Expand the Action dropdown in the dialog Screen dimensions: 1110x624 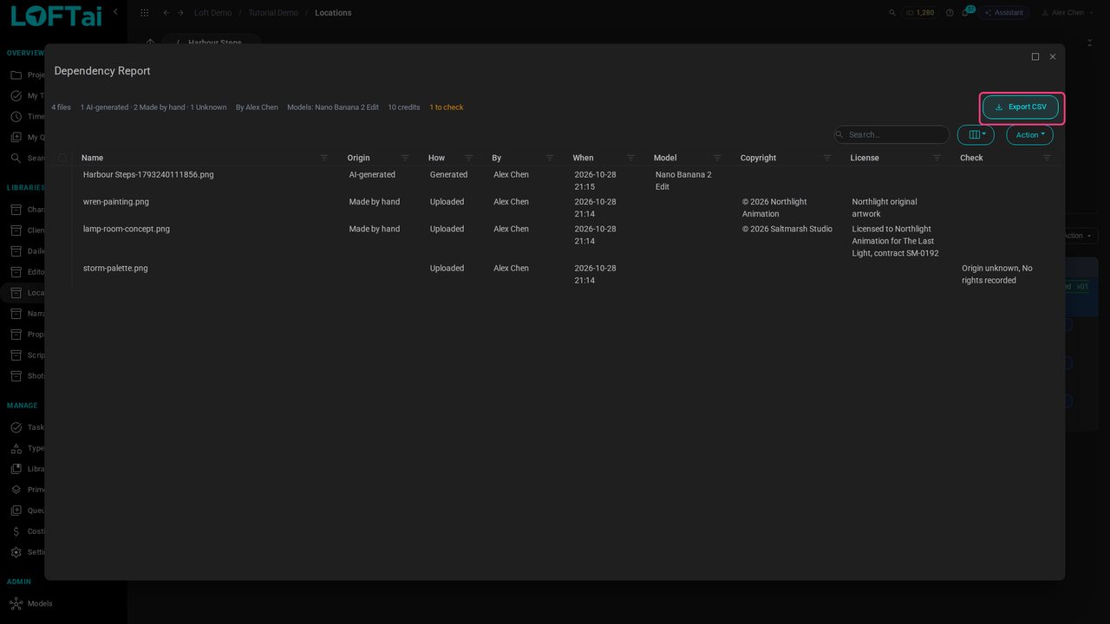click(1030, 134)
